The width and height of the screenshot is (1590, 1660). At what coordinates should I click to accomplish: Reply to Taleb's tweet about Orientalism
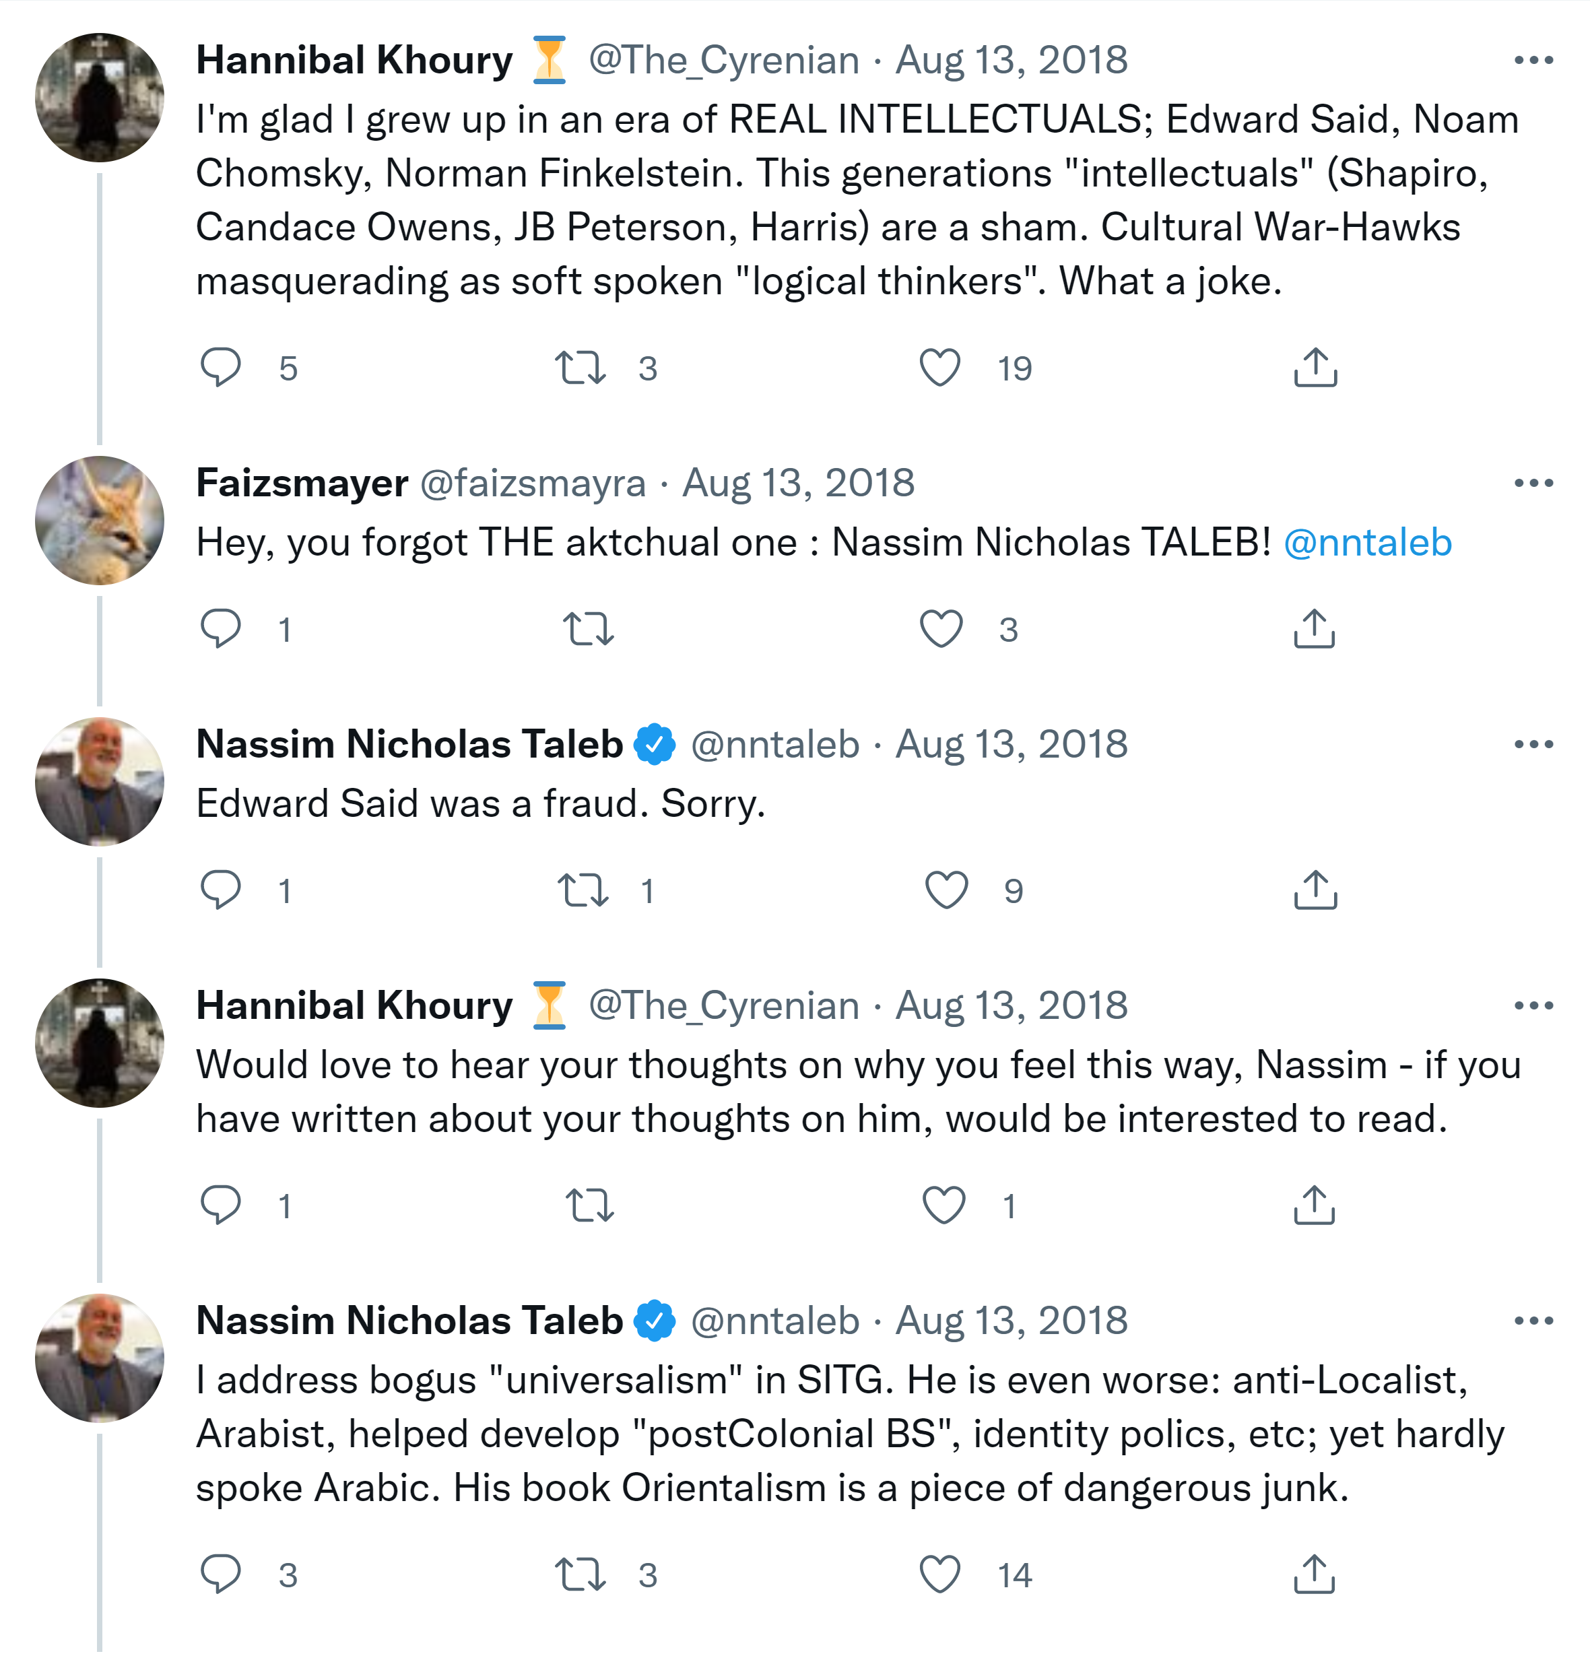point(220,1574)
